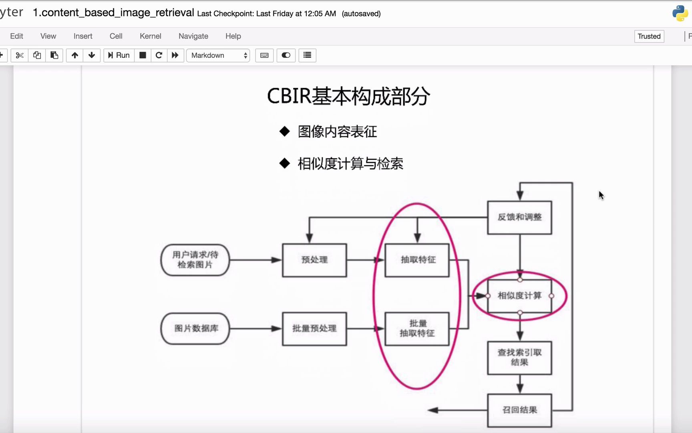
Task: Click bullet text 图像内容表征
Action: [337, 132]
